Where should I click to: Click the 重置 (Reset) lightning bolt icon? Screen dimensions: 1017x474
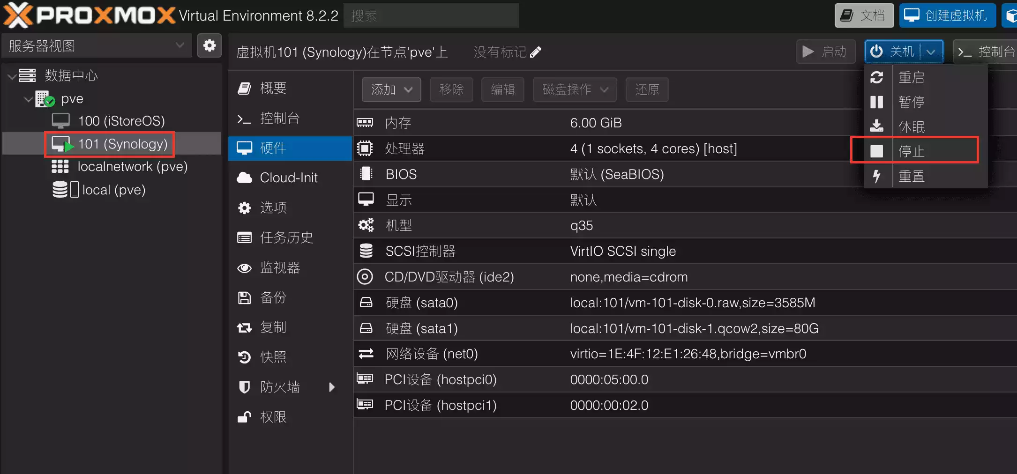pos(876,176)
